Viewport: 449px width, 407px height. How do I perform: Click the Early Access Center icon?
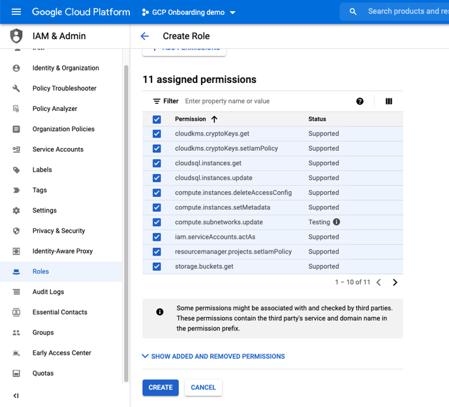coord(16,353)
